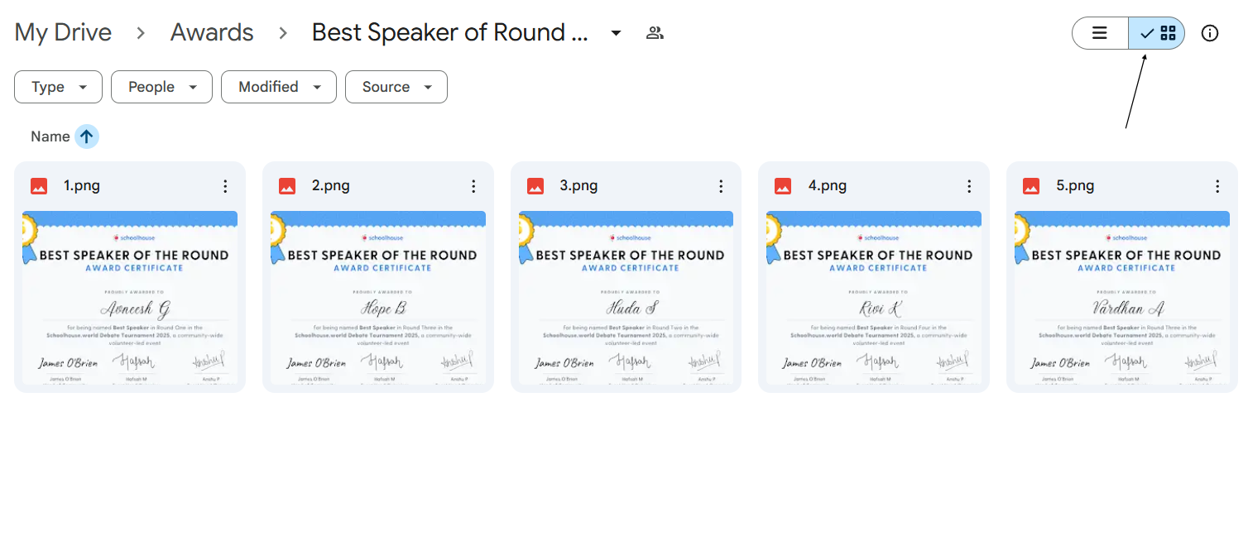
Task: Click the Name column header
Action: [50, 136]
